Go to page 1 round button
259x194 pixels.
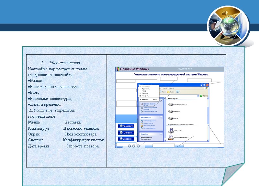tap(129, 146)
